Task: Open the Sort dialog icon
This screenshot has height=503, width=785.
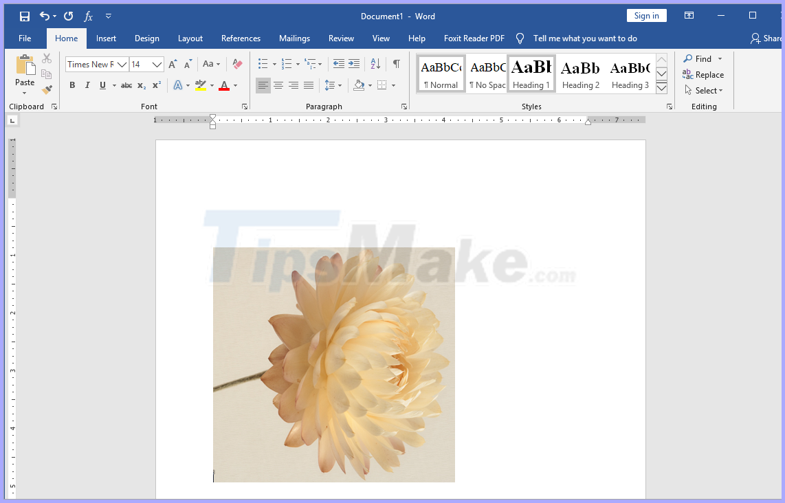Action: click(375, 64)
